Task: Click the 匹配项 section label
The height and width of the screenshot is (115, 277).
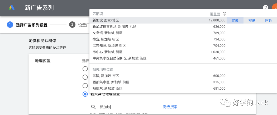Action: pos(98,14)
